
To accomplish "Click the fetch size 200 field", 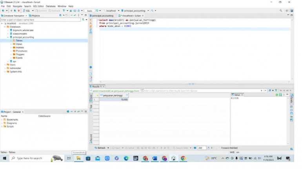I will tap(202, 148).
